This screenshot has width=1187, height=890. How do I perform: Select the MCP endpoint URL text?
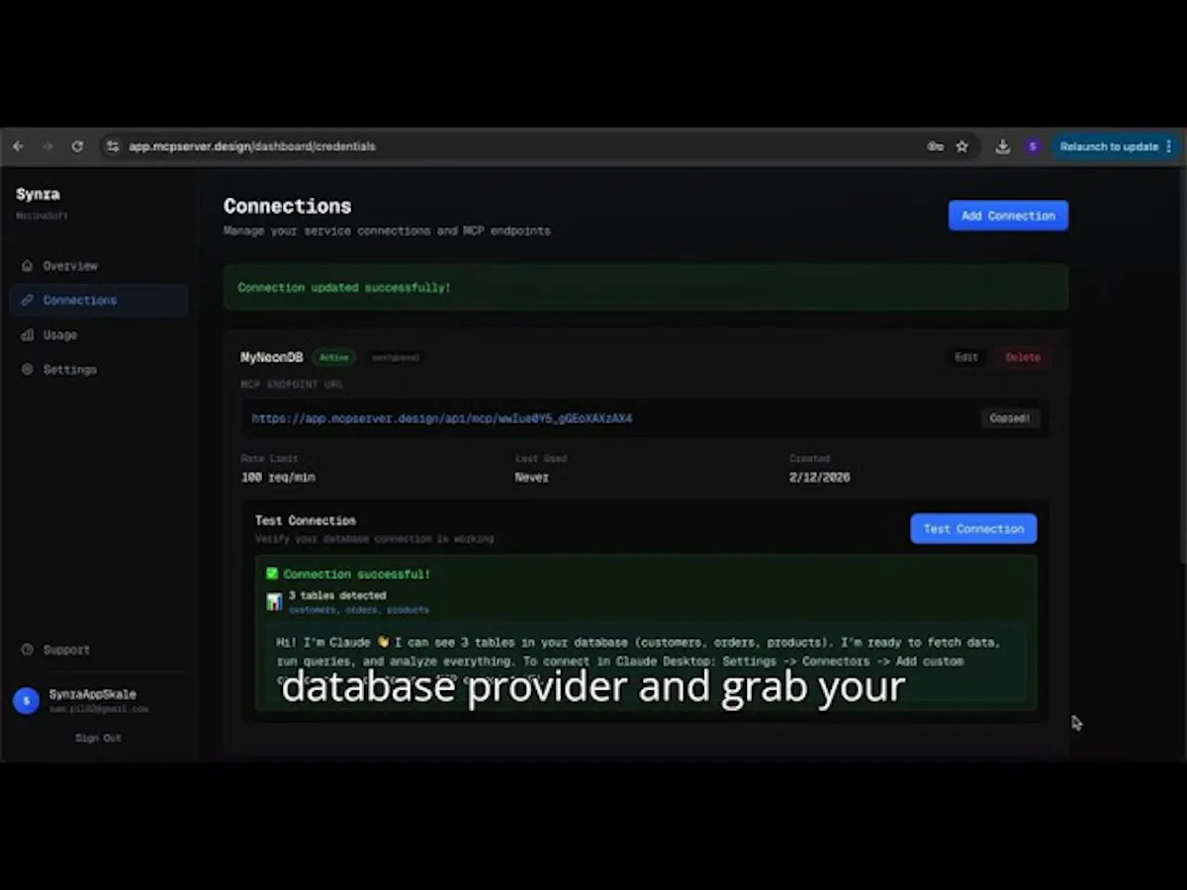click(x=441, y=418)
